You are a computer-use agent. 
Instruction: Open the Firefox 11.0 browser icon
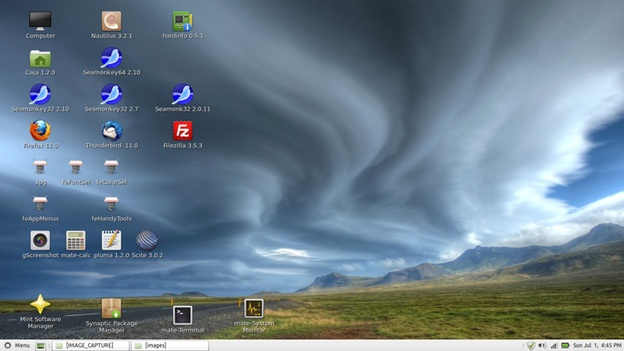pyautogui.click(x=40, y=131)
